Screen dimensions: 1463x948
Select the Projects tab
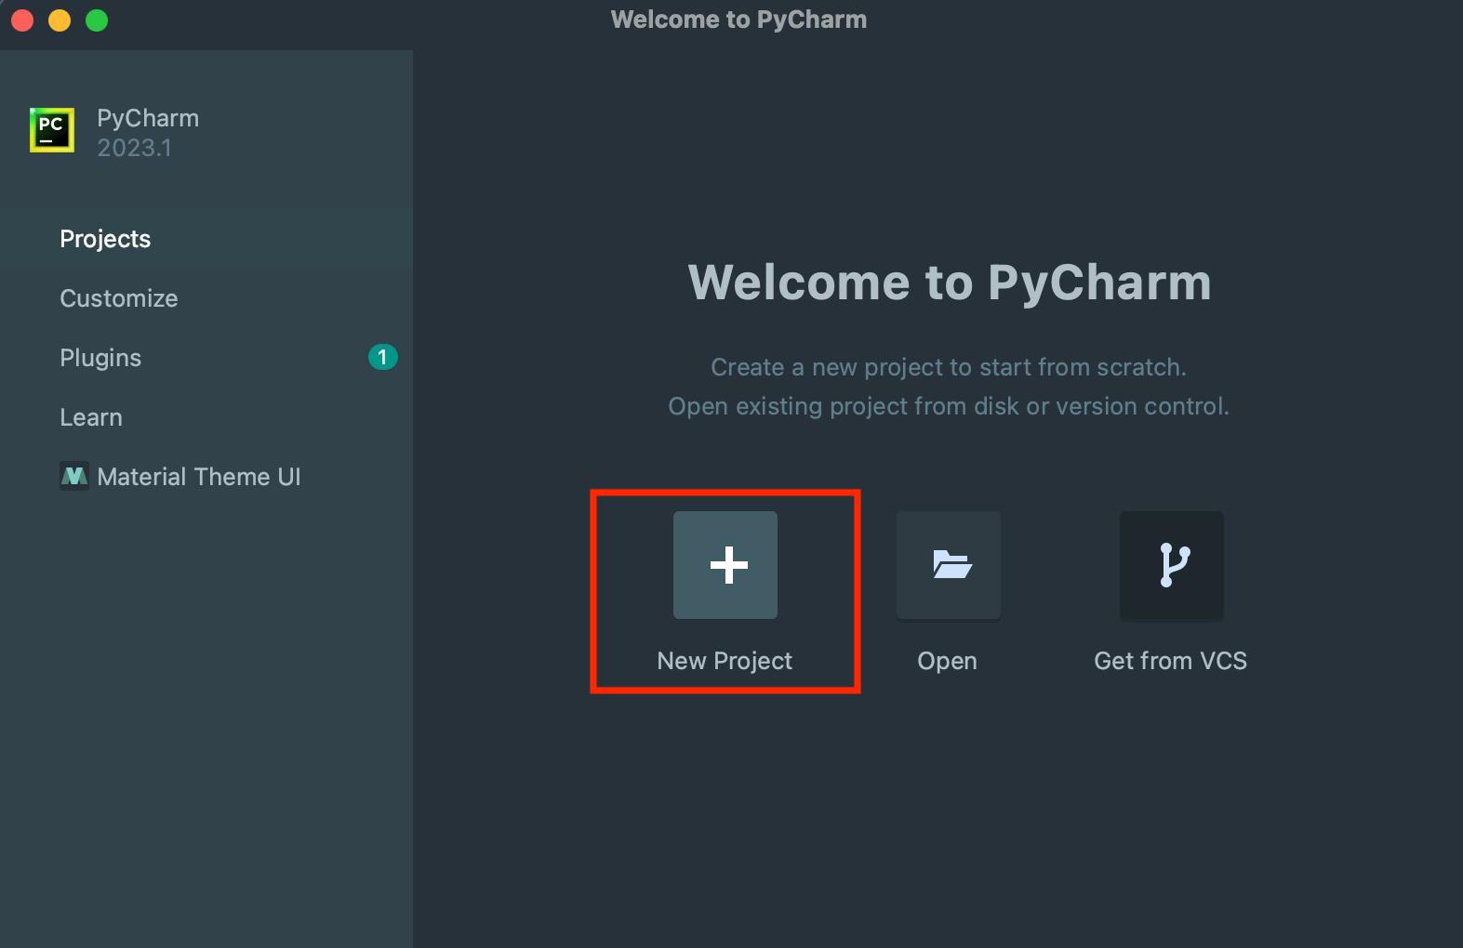click(206, 239)
